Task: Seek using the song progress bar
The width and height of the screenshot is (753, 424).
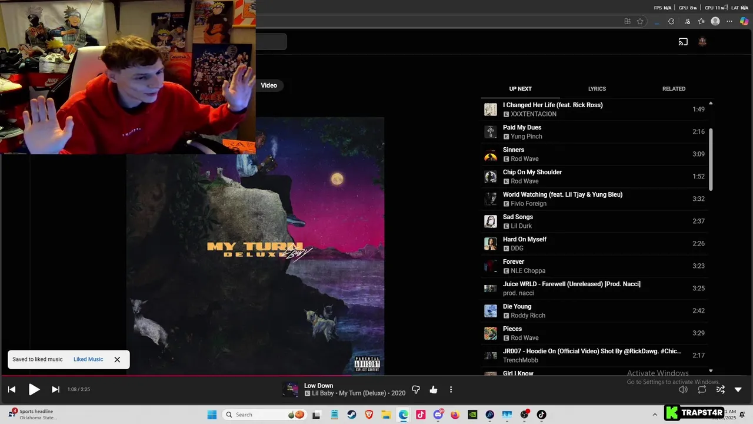Action: [x=376, y=375]
